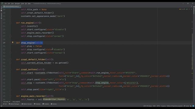
Task: Click the lightbulb intention icon at line 29
Action: (x=12, y=42)
